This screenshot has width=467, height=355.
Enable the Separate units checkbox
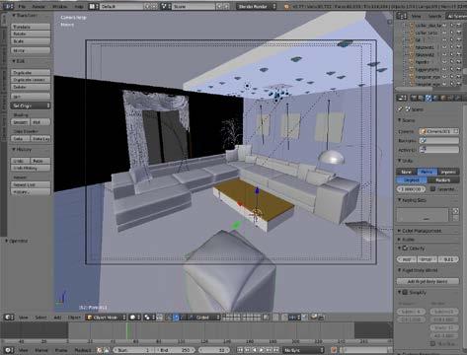[x=433, y=189]
